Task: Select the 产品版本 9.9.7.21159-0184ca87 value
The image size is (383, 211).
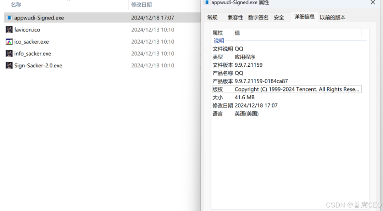Action: click(x=261, y=81)
